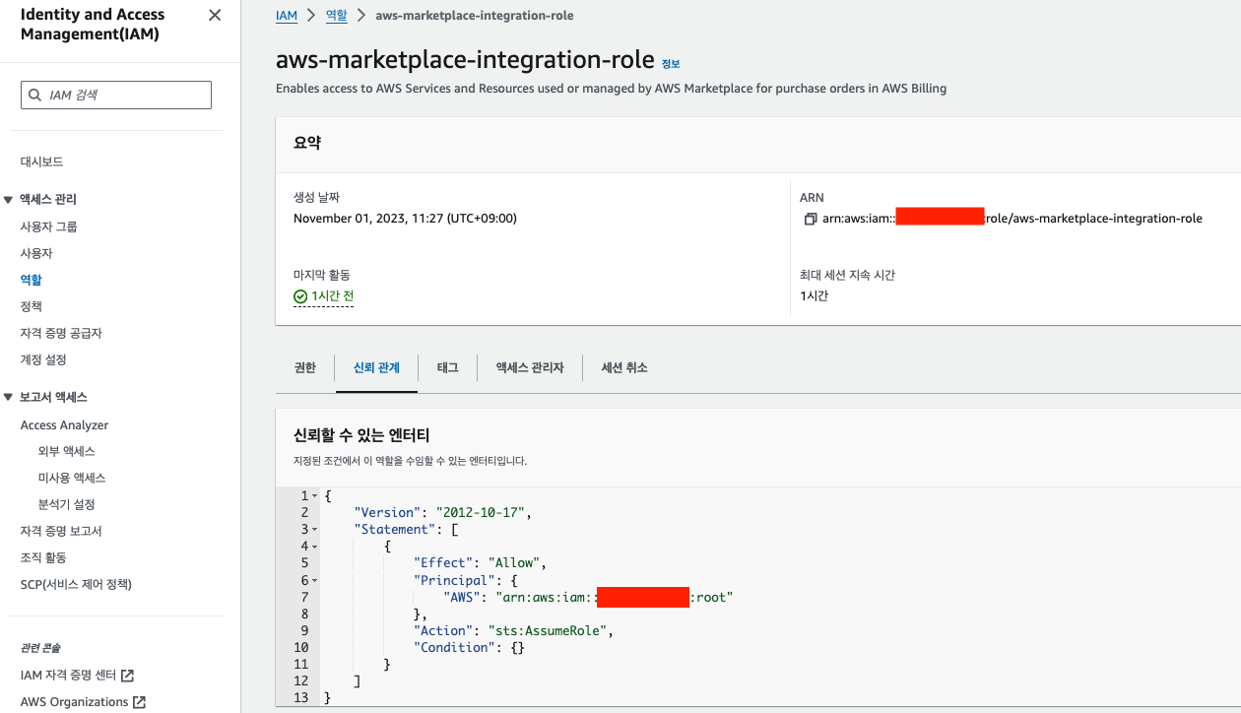Screen dimensions: 1241x713
Task: Click the 1시간 전 last activity value
Action: 332,296
